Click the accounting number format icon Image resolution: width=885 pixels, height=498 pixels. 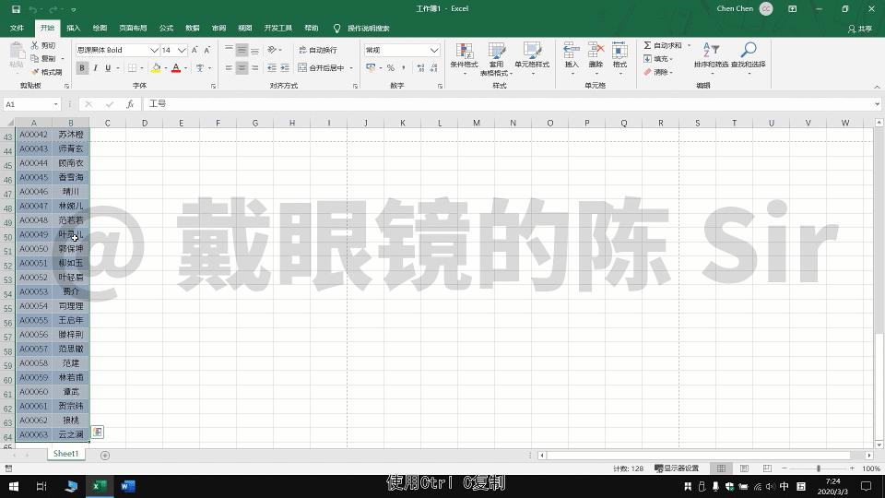tap(371, 67)
